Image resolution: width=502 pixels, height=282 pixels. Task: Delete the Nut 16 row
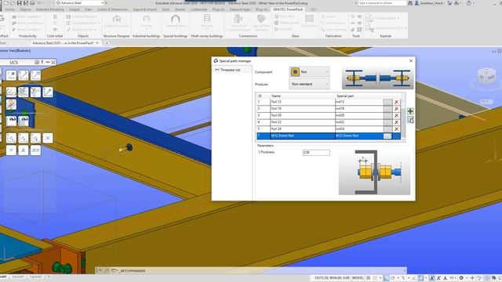(396, 109)
